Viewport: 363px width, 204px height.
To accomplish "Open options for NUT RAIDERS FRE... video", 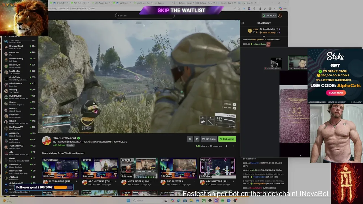I will pyautogui.click(x=76, y=181).
